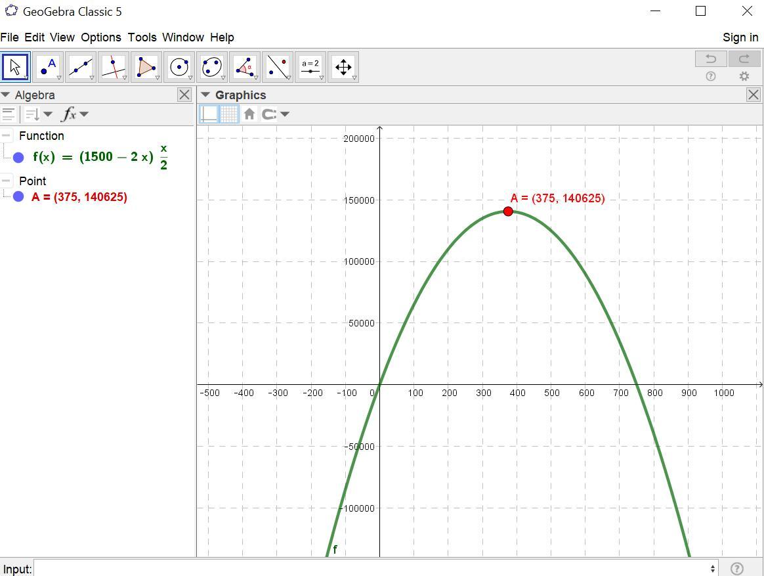
Task: Click the Sign in link
Action: pos(740,37)
